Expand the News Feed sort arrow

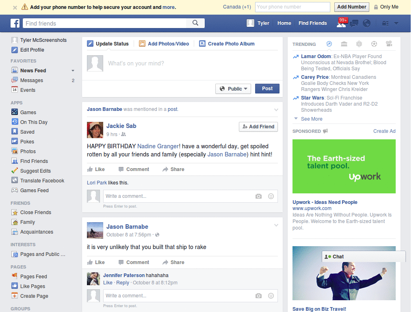73,71
